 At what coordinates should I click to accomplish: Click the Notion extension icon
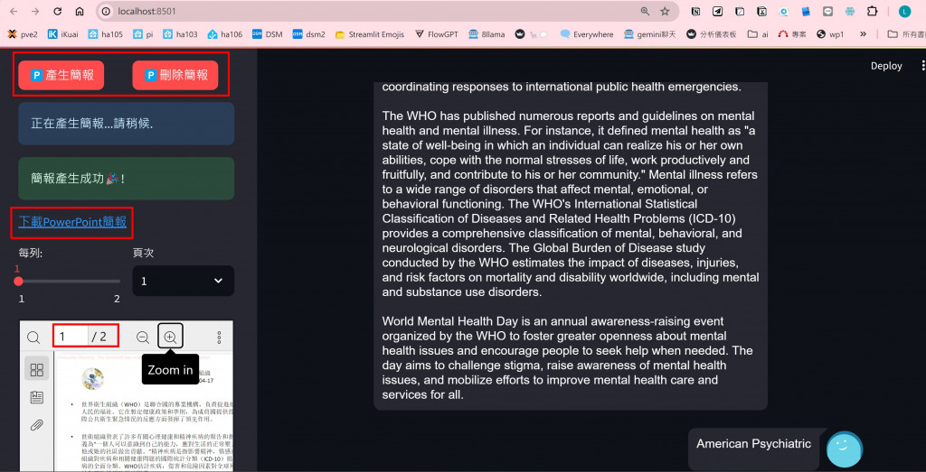(696, 11)
